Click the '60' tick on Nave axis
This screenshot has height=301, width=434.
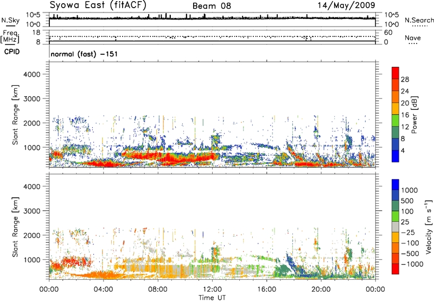[x=388, y=33]
